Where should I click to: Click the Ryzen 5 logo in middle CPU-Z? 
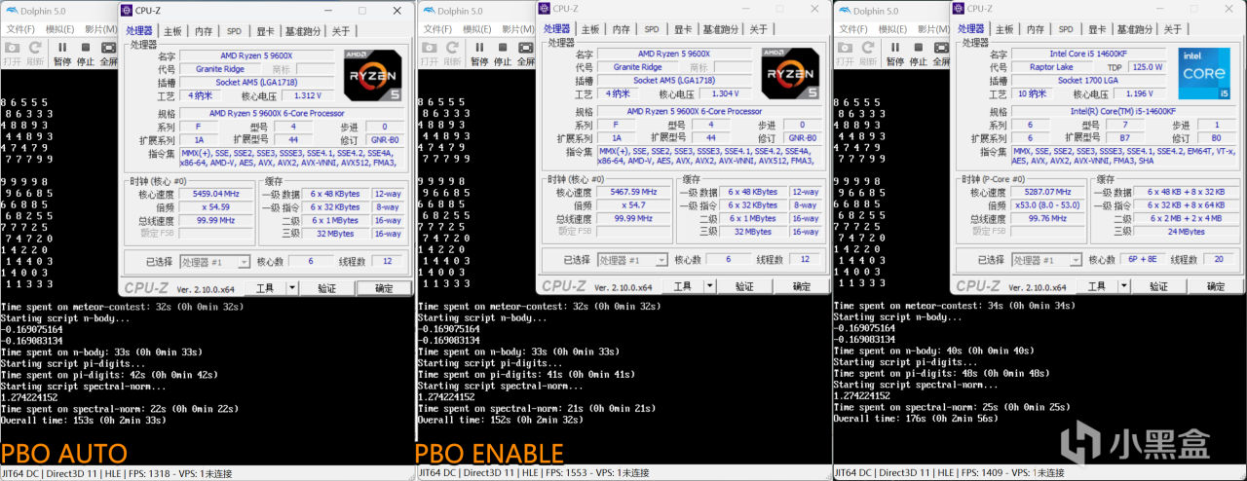pos(791,73)
